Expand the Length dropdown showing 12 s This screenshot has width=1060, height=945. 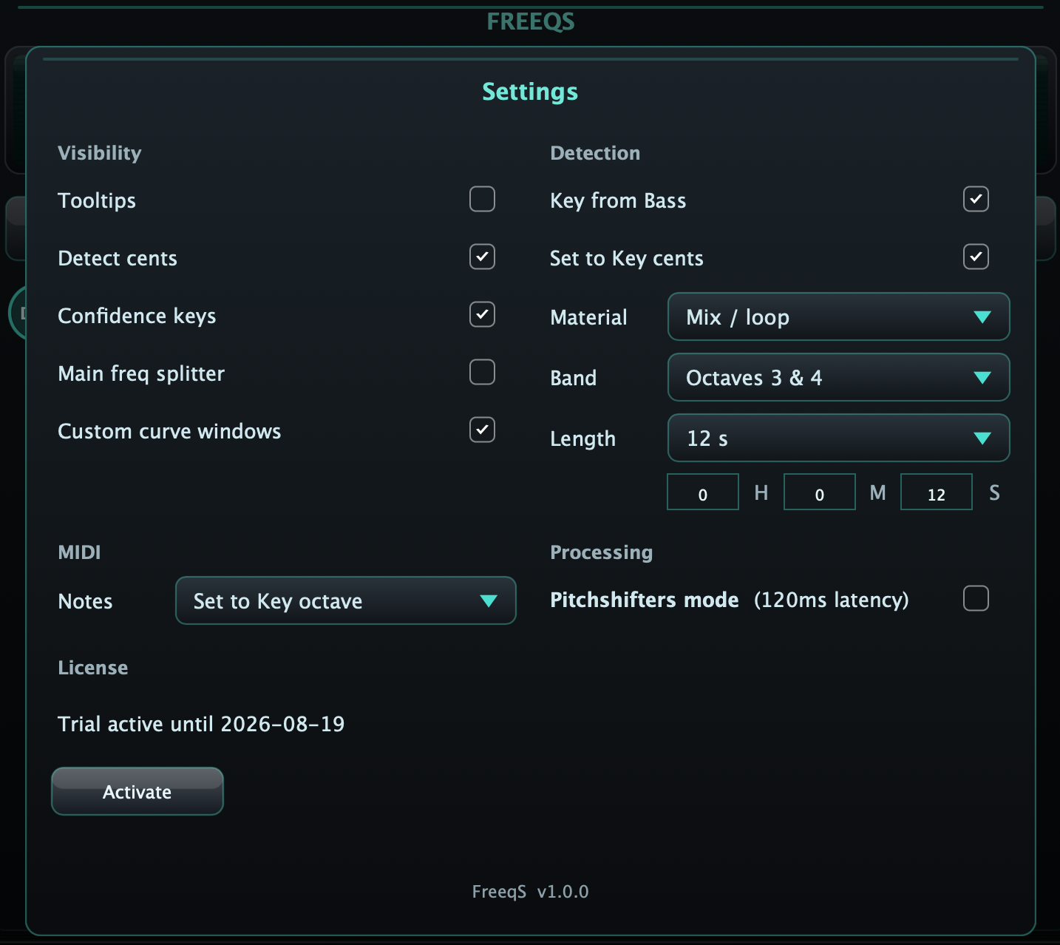[x=838, y=438]
